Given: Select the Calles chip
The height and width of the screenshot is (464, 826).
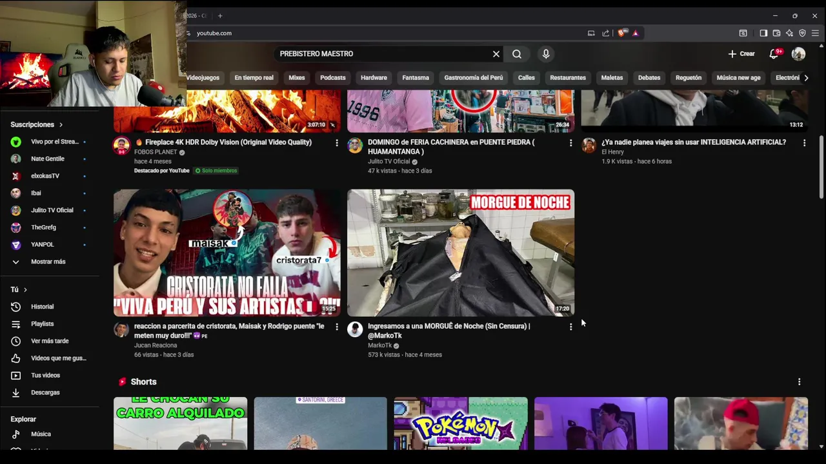Looking at the screenshot, I should 527,78.
